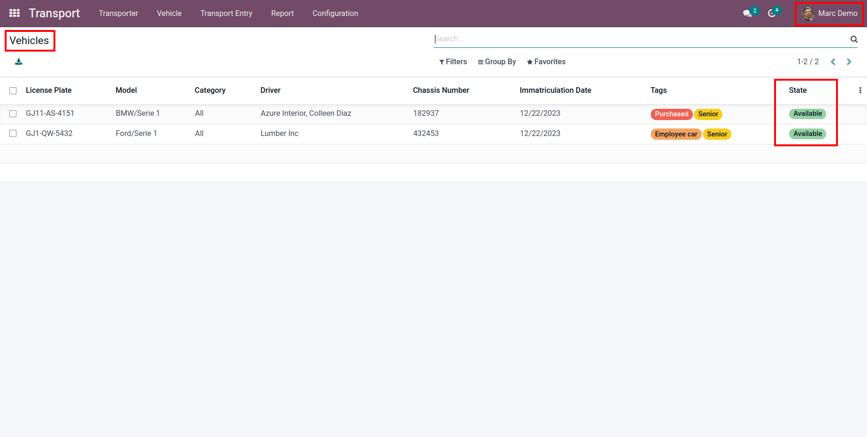Click the search magnifier icon
This screenshot has width=867, height=437.
point(854,39)
